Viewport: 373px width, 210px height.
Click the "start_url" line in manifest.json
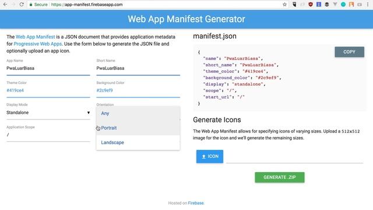pos(224,97)
